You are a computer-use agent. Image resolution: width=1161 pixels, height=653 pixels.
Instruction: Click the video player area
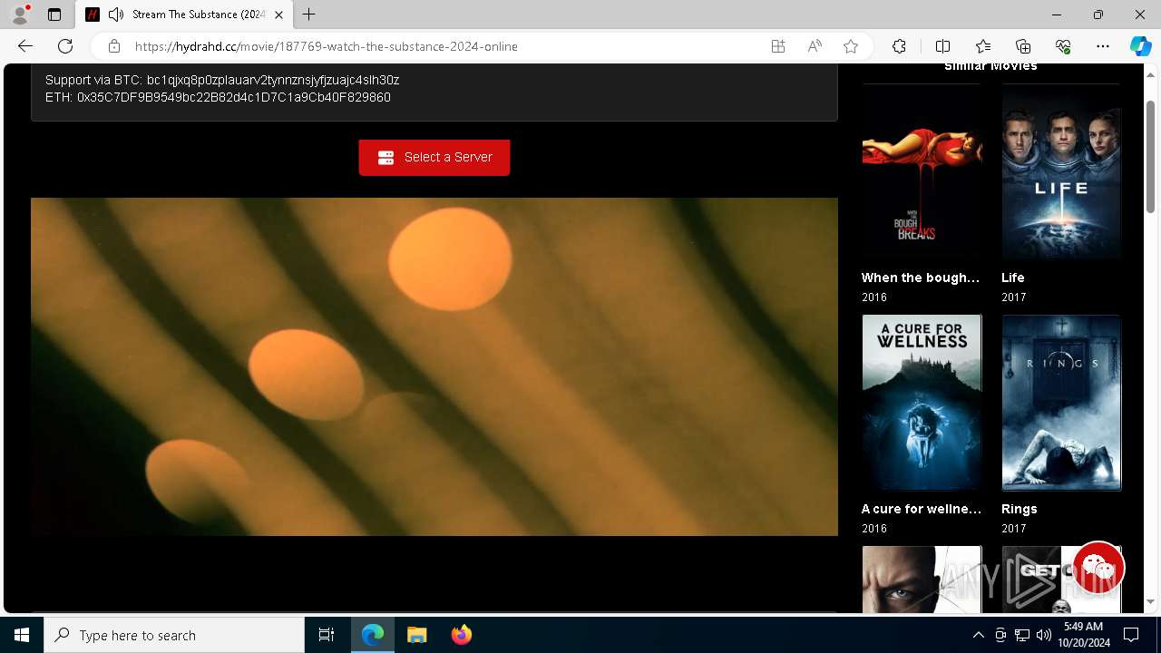434,366
